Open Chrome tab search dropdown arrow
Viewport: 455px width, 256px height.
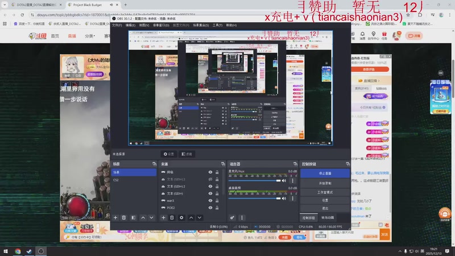pos(5,5)
